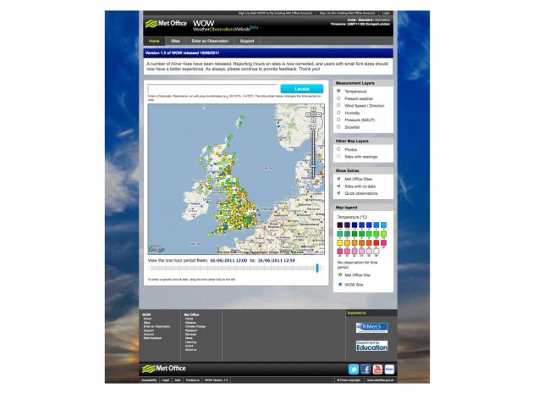This screenshot has height=394, width=533.
Task: Click Sign Up with no existing account
Action: [347, 14]
